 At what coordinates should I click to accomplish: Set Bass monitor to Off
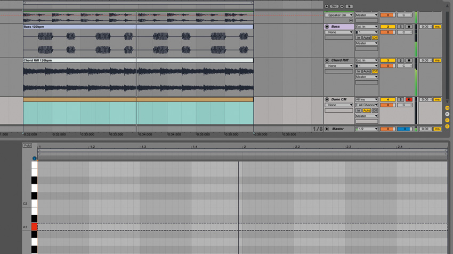[x=375, y=38]
